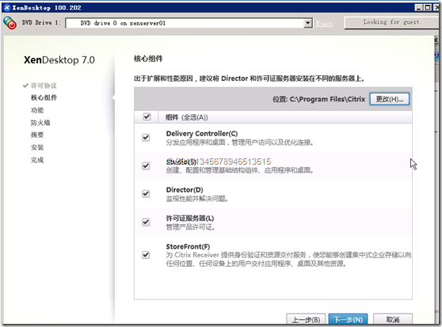
Task: Click the StoreFront(F) component title
Action: [x=188, y=246]
